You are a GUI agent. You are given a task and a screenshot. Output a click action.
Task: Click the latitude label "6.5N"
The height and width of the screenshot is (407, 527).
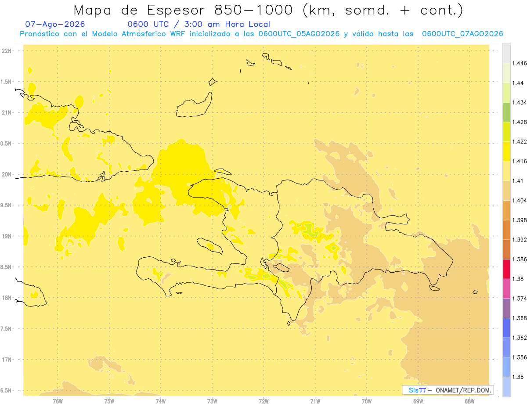pyautogui.click(x=6, y=391)
